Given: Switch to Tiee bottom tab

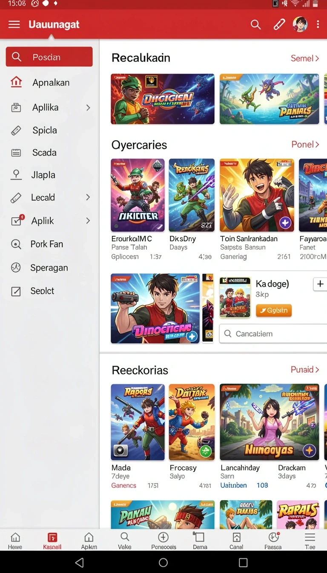Looking at the screenshot, I should click(x=310, y=541).
